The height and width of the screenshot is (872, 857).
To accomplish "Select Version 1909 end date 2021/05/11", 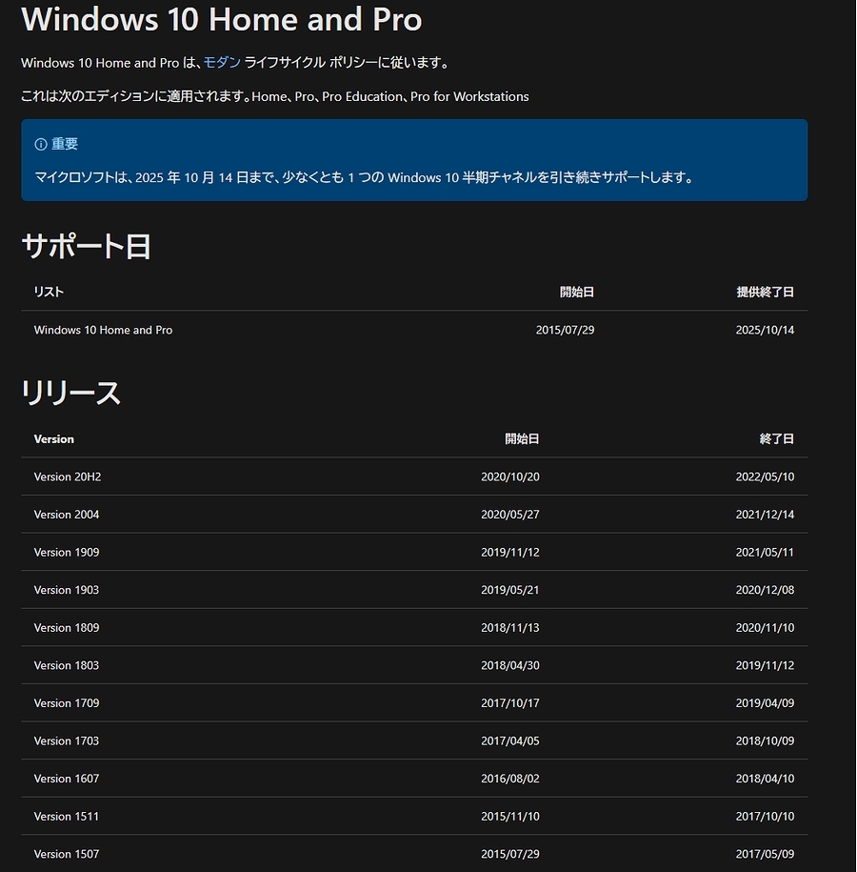I will coord(765,552).
